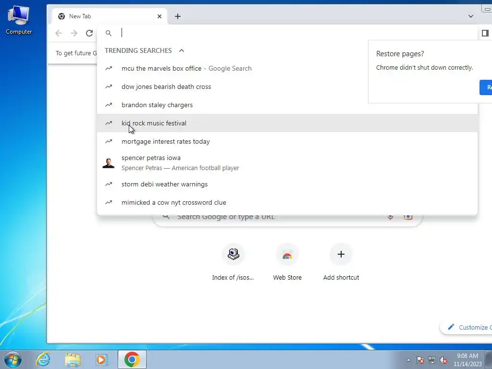Viewport: 492px width, 369px height.
Task: Toggle the side panel icon
Action: [x=485, y=33]
